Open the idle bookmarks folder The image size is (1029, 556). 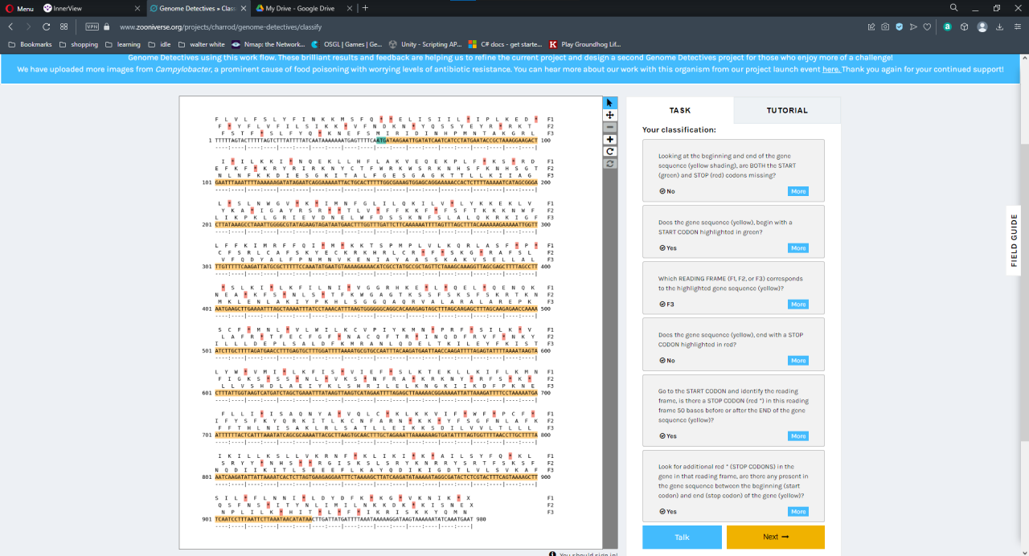159,44
